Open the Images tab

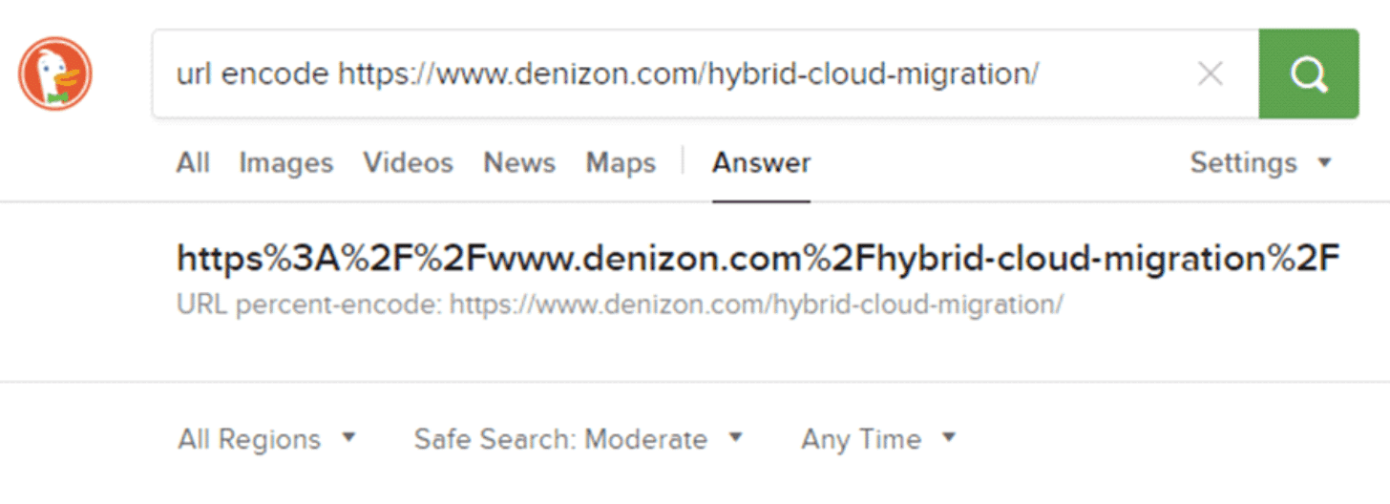point(286,163)
